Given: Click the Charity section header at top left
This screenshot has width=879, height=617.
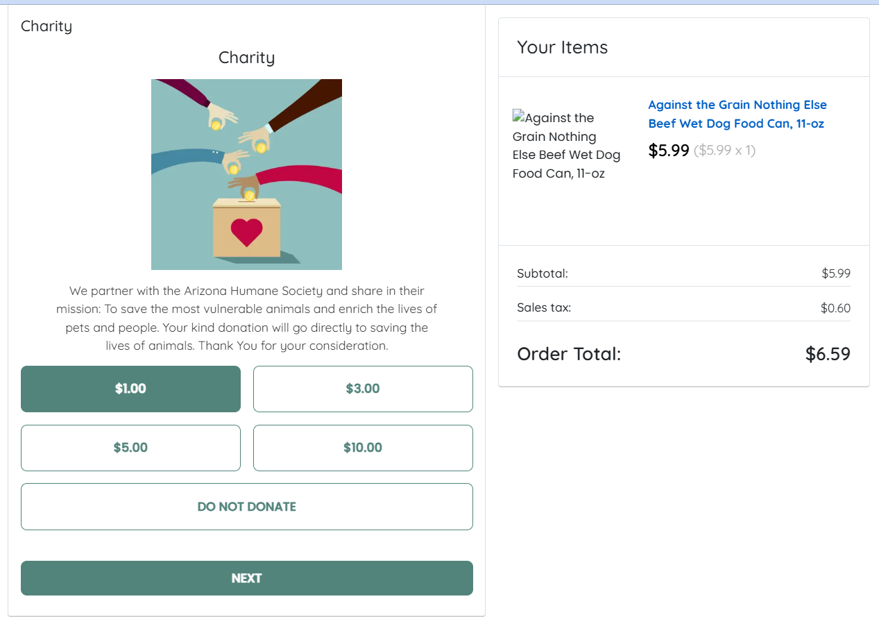Looking at the screenshot, I should coord(46,26).
